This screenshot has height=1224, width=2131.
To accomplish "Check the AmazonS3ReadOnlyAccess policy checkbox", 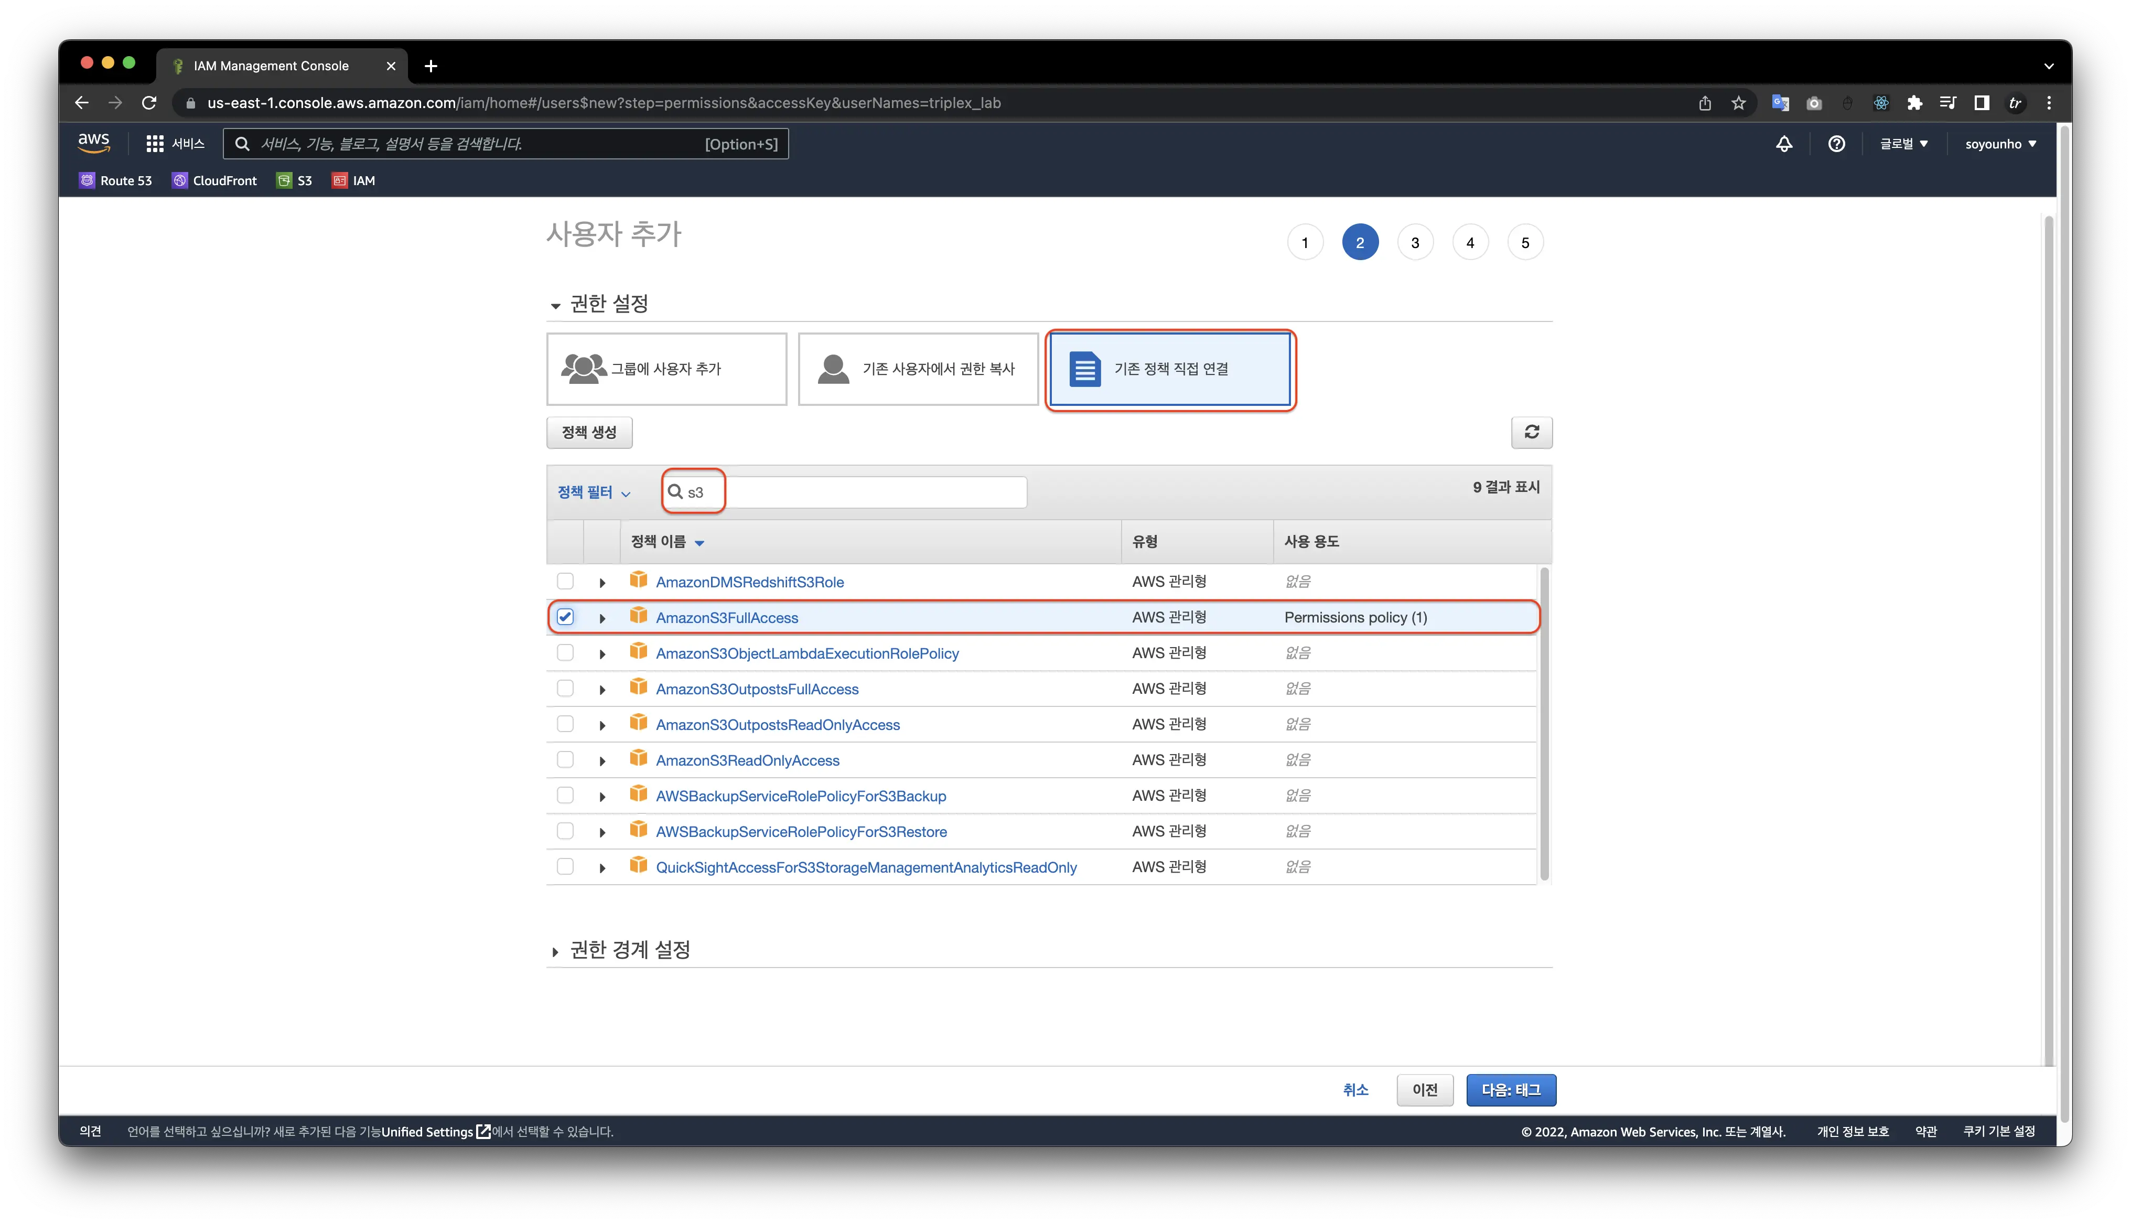I will [565, 760].
